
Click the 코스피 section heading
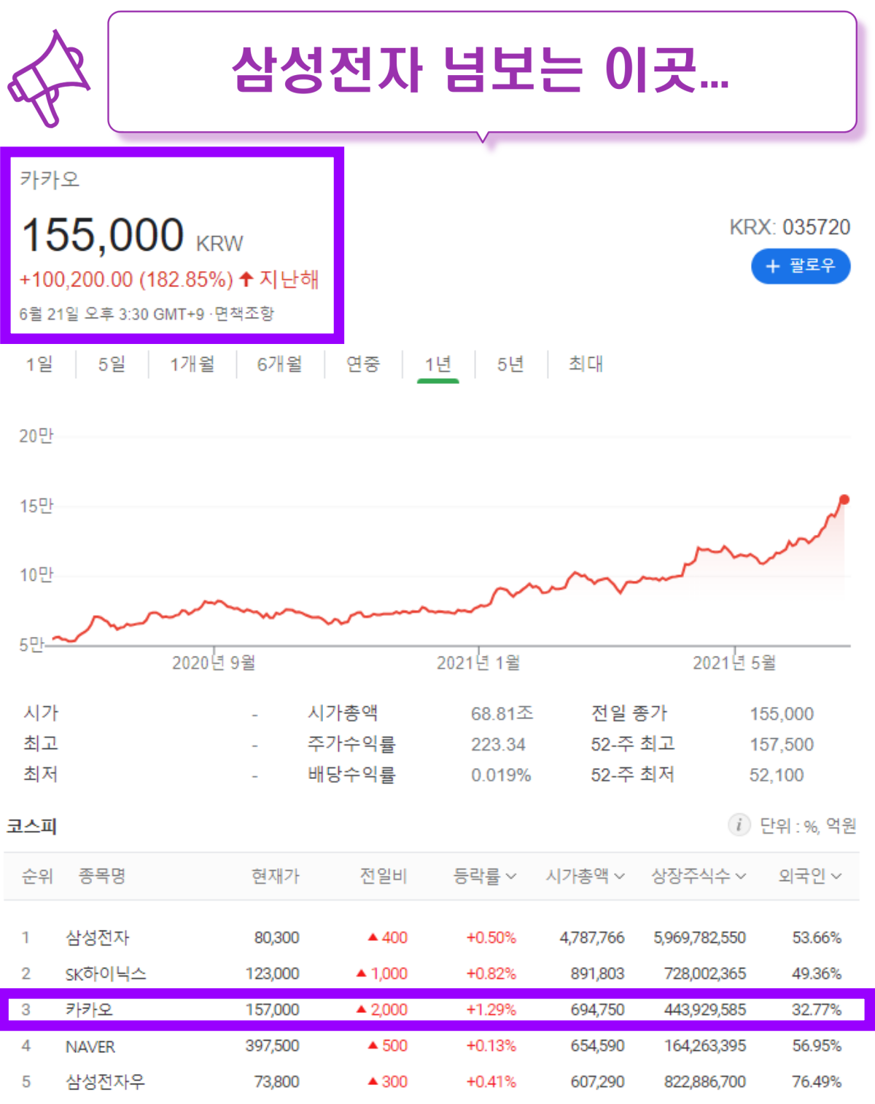pyautogui.click(x=32, y=826)
